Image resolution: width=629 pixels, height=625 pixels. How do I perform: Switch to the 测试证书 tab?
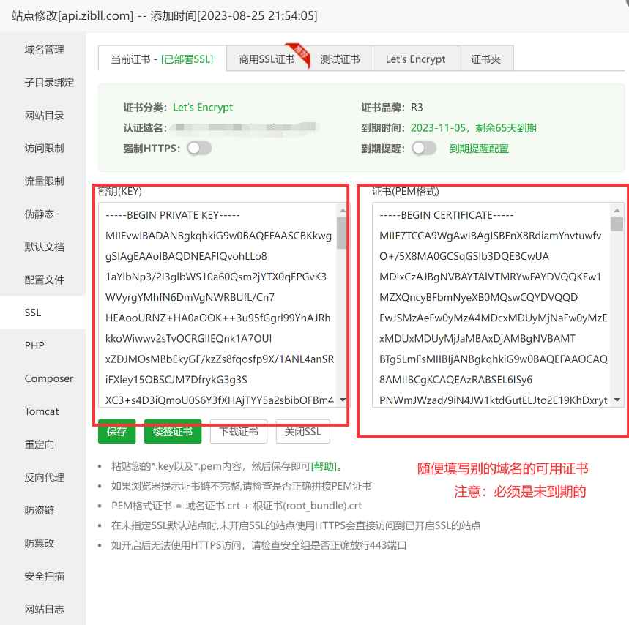(341, 58)
